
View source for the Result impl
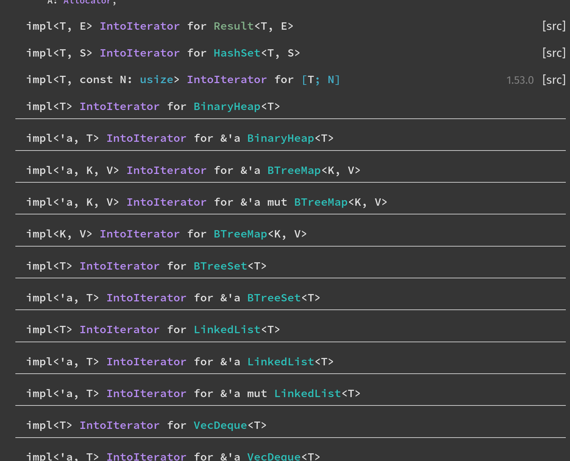[554, 26]
